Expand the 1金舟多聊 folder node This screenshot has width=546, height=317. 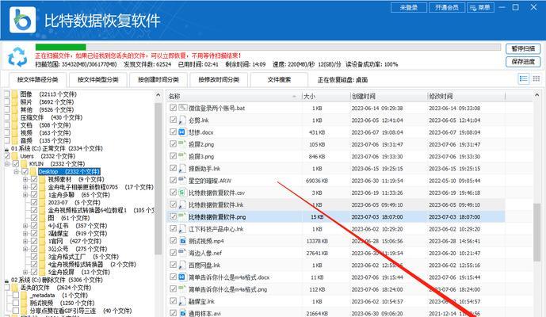point(25,195)
